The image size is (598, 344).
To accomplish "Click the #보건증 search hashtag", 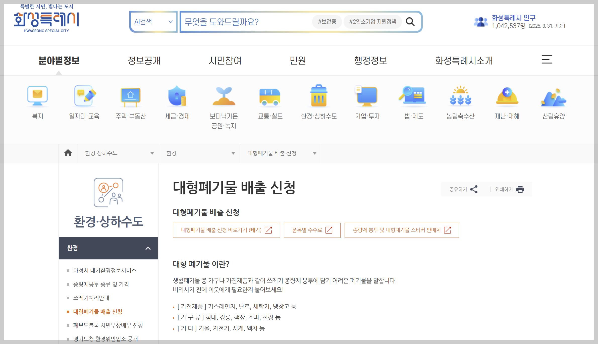I will (327, 22).
